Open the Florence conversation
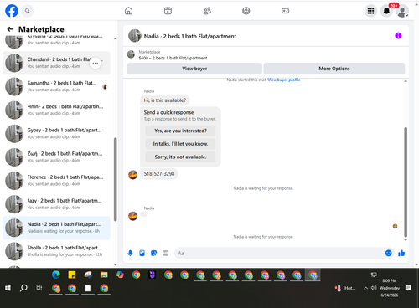Screen dimensions: 419x308 coord(56,181)
